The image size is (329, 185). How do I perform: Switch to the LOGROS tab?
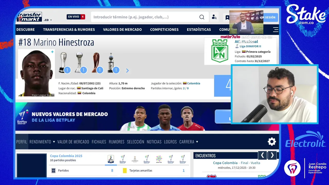pyautogui.click(x=170, y=142)
